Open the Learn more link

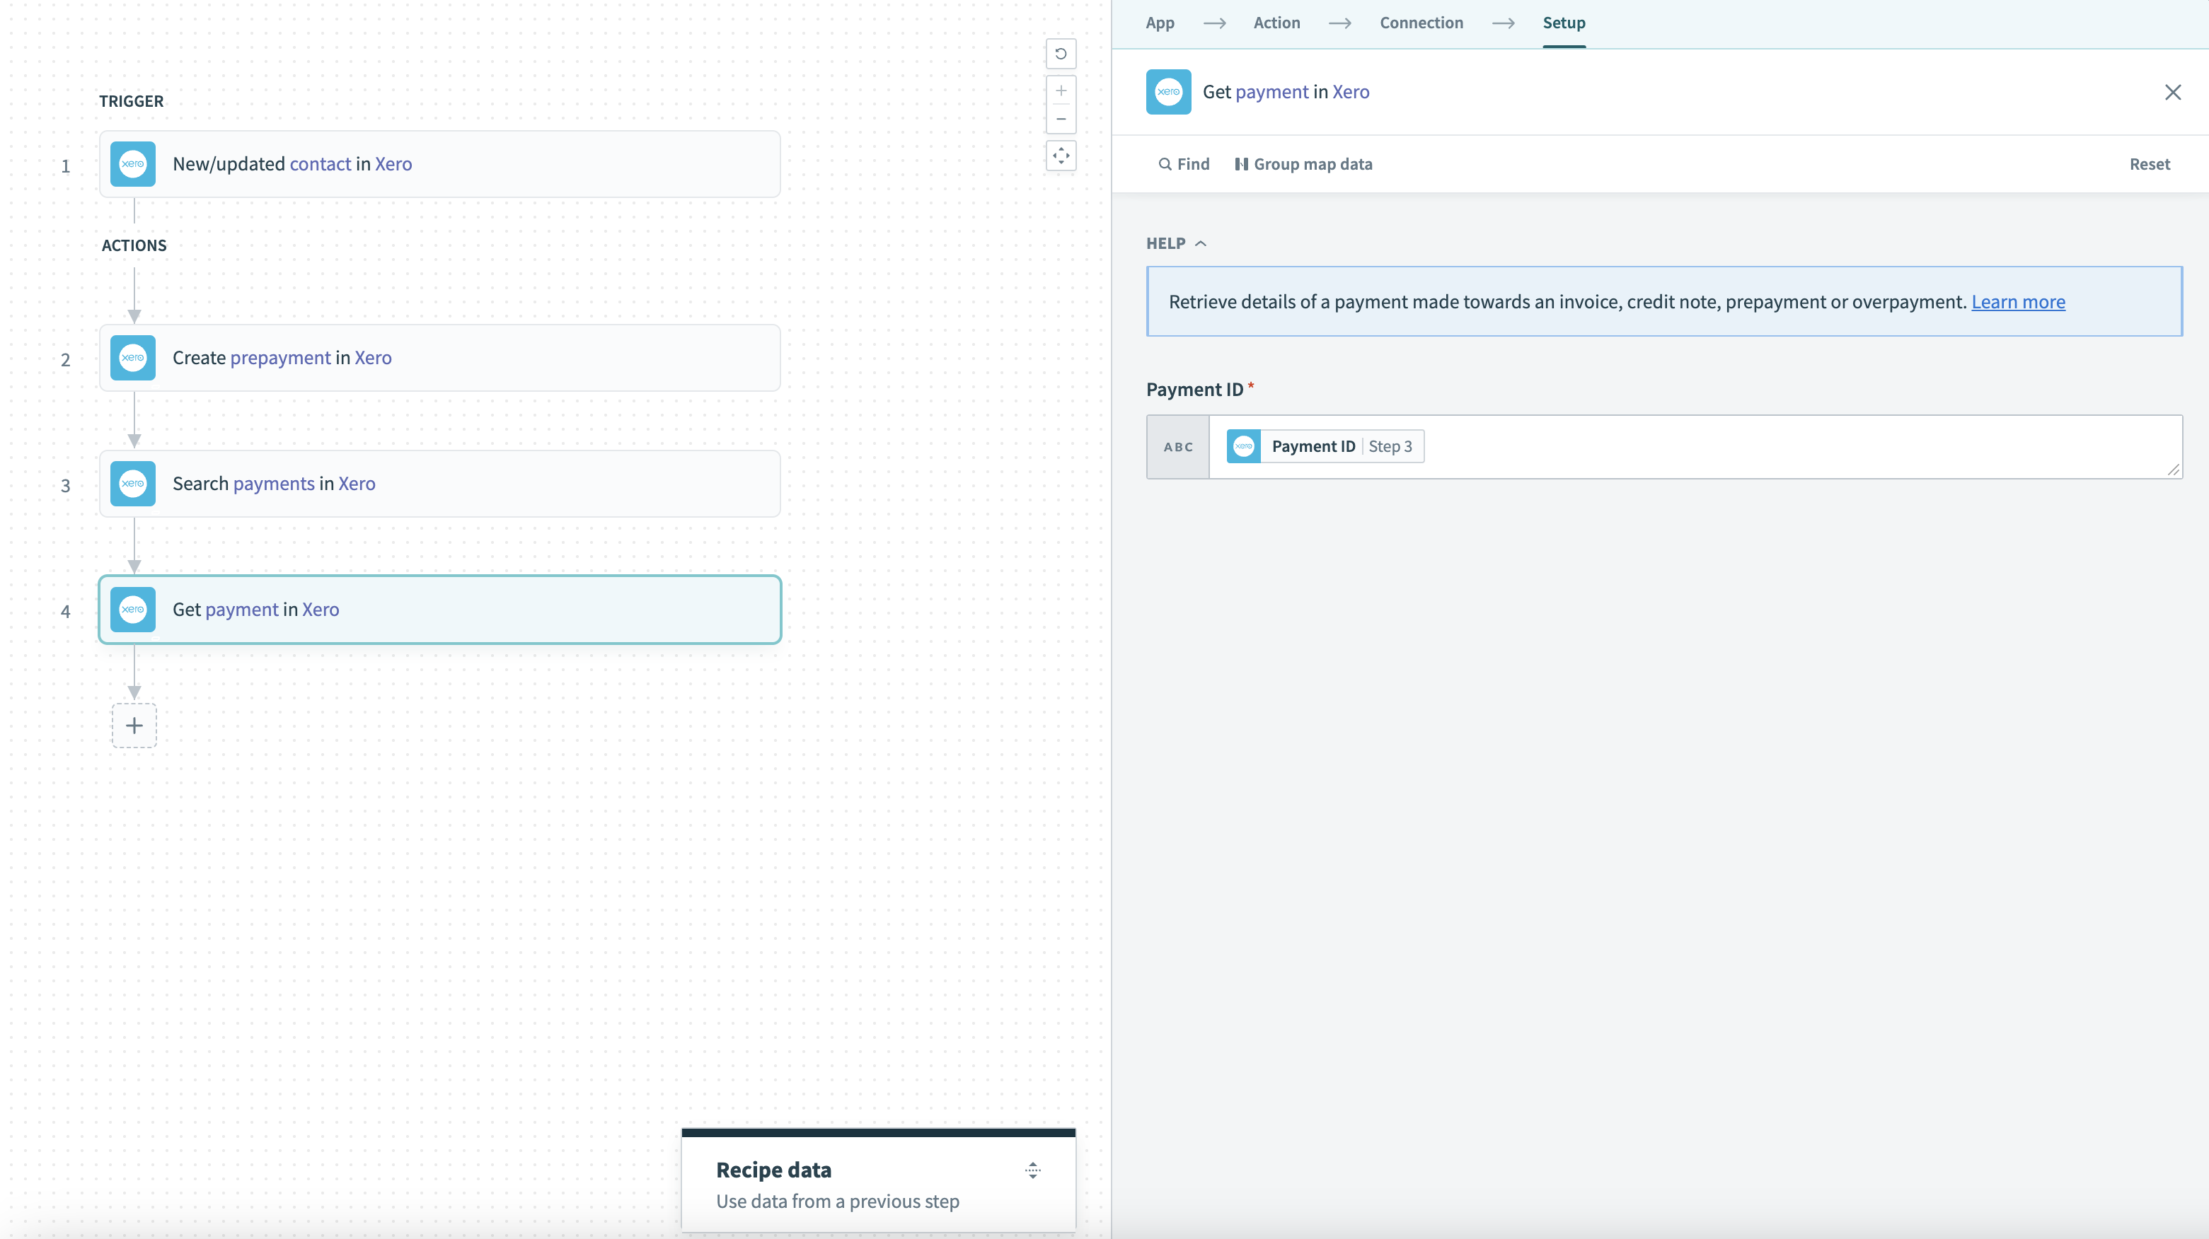pyautogui.click(x=2018, y=301)
